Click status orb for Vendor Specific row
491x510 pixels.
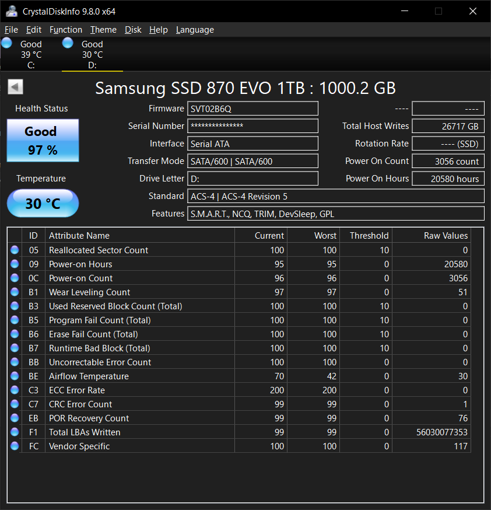coord(15,446)
